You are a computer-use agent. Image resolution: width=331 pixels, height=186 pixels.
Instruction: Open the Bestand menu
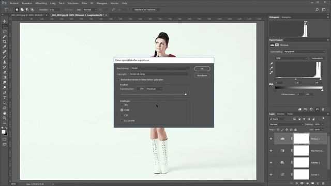(x=14, y=4)
